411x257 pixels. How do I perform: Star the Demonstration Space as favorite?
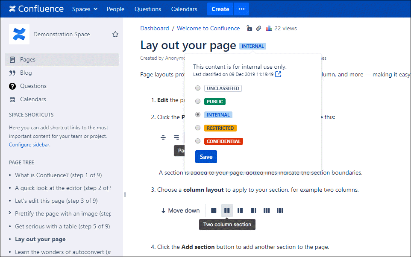tap(115, 34)
